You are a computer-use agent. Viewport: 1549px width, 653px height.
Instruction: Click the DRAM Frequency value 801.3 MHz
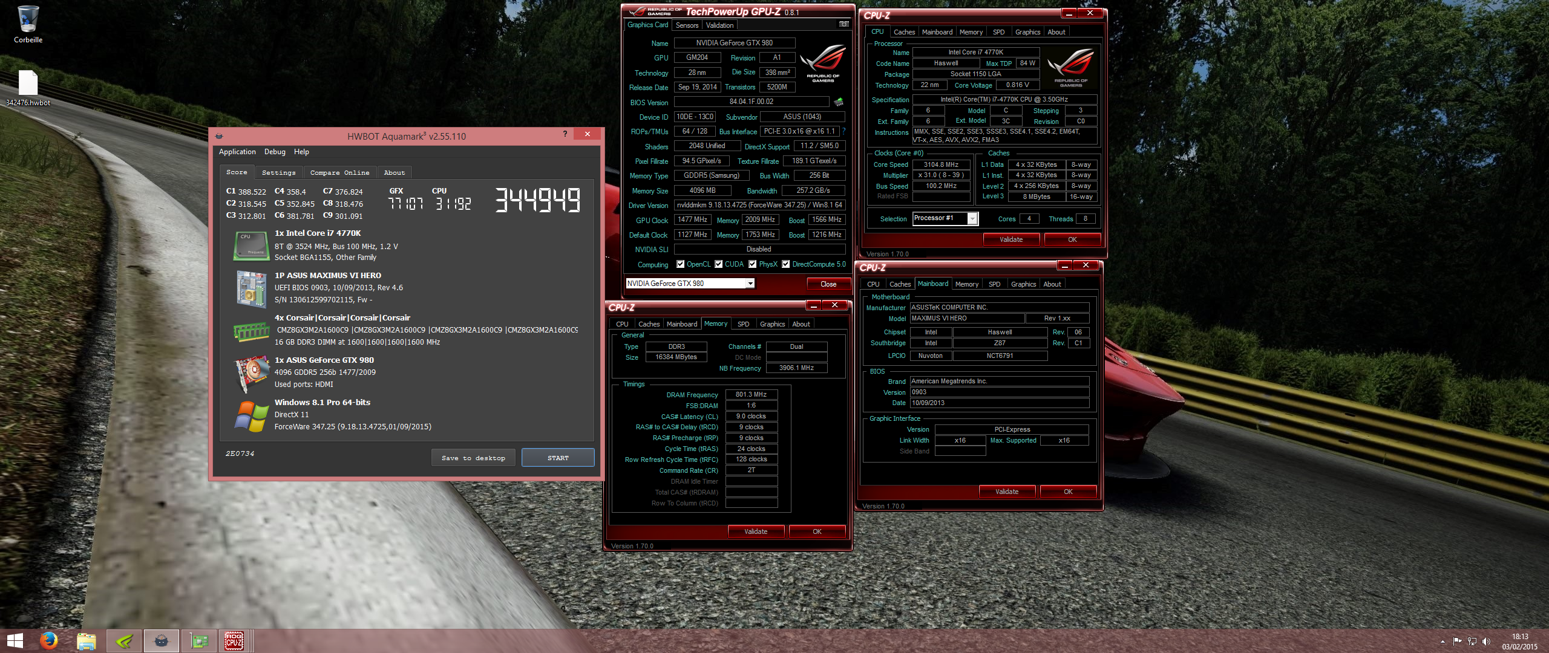tap(751, 394)
